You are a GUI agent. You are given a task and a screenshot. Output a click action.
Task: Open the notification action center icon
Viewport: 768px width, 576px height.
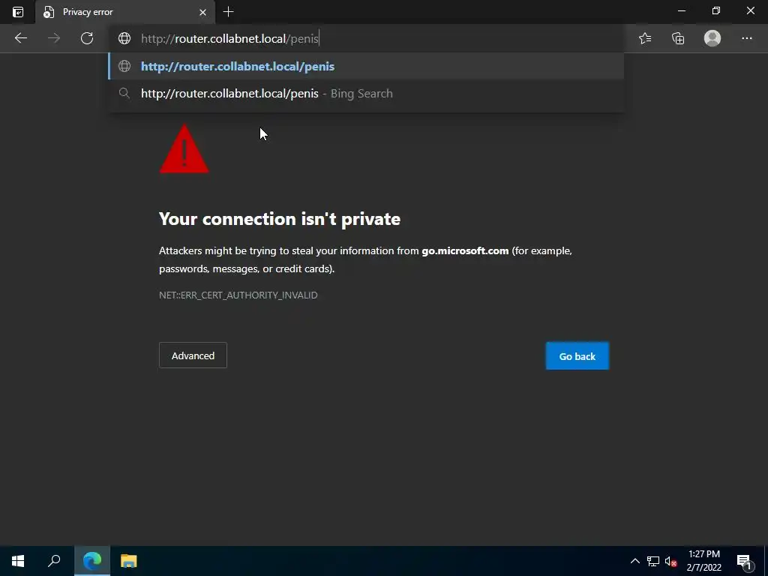pyautogui.click(x=744, y=561)
